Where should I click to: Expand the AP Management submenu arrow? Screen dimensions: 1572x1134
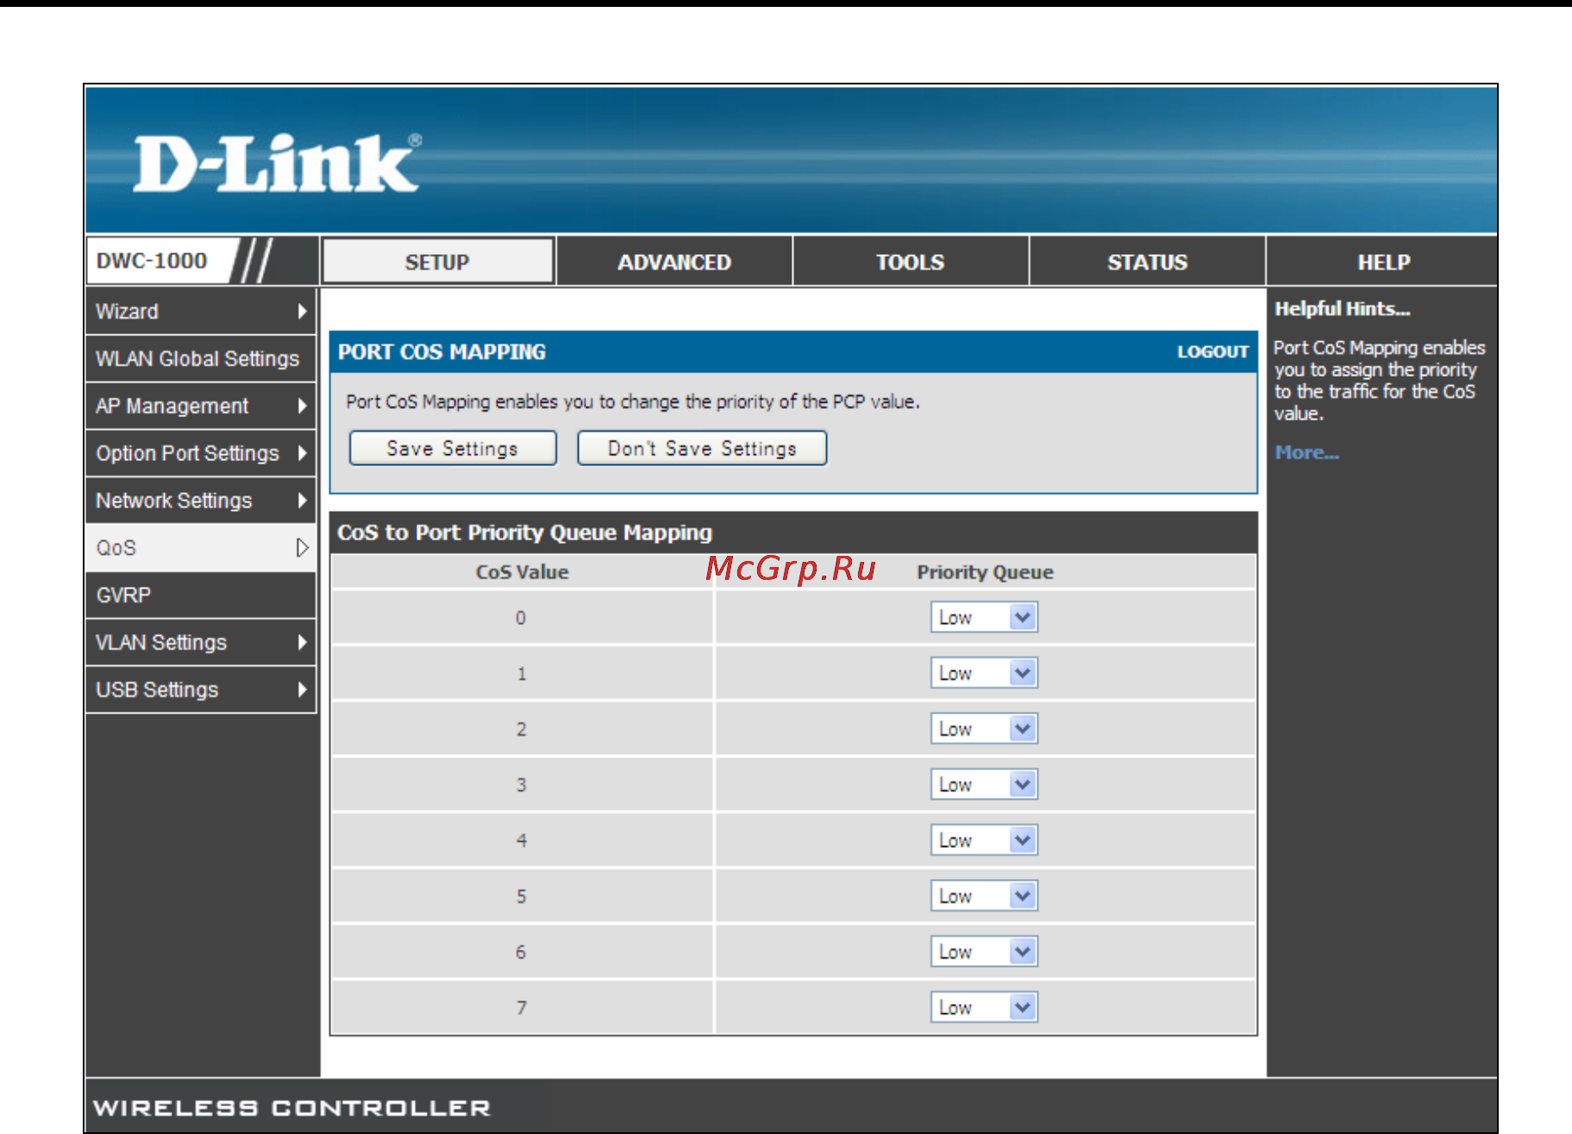(302, 406)
